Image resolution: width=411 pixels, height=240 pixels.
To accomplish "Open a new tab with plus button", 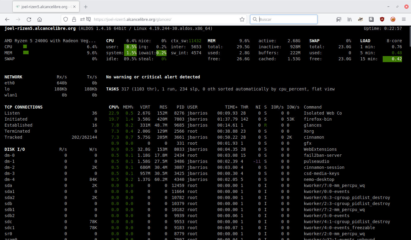I will point(86,7).
